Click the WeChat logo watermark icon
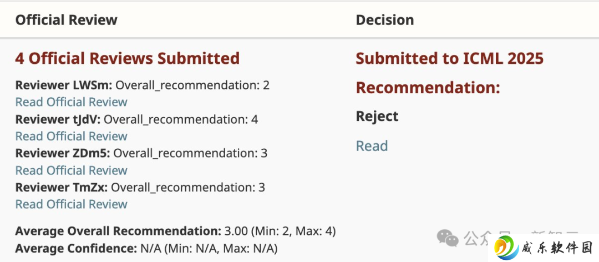The image size is (599, 262). pyautogui.click(x=448, y=238)
